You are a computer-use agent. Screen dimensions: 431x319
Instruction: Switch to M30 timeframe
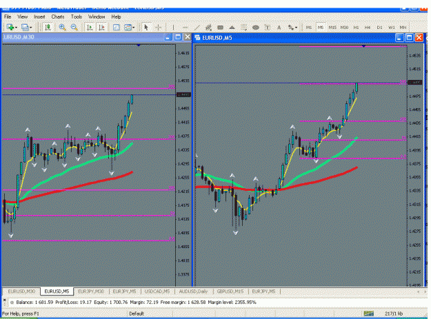pos(344,28)
